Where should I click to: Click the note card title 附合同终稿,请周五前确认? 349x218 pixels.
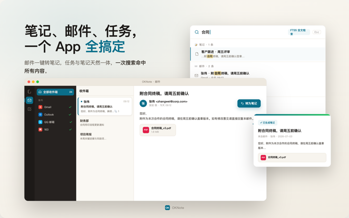point(280,131)
